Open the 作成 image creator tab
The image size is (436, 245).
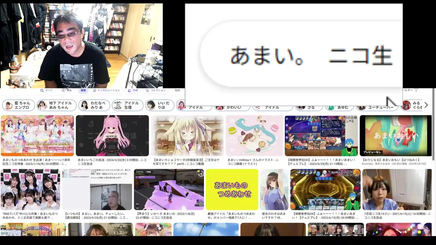point(133,91)
